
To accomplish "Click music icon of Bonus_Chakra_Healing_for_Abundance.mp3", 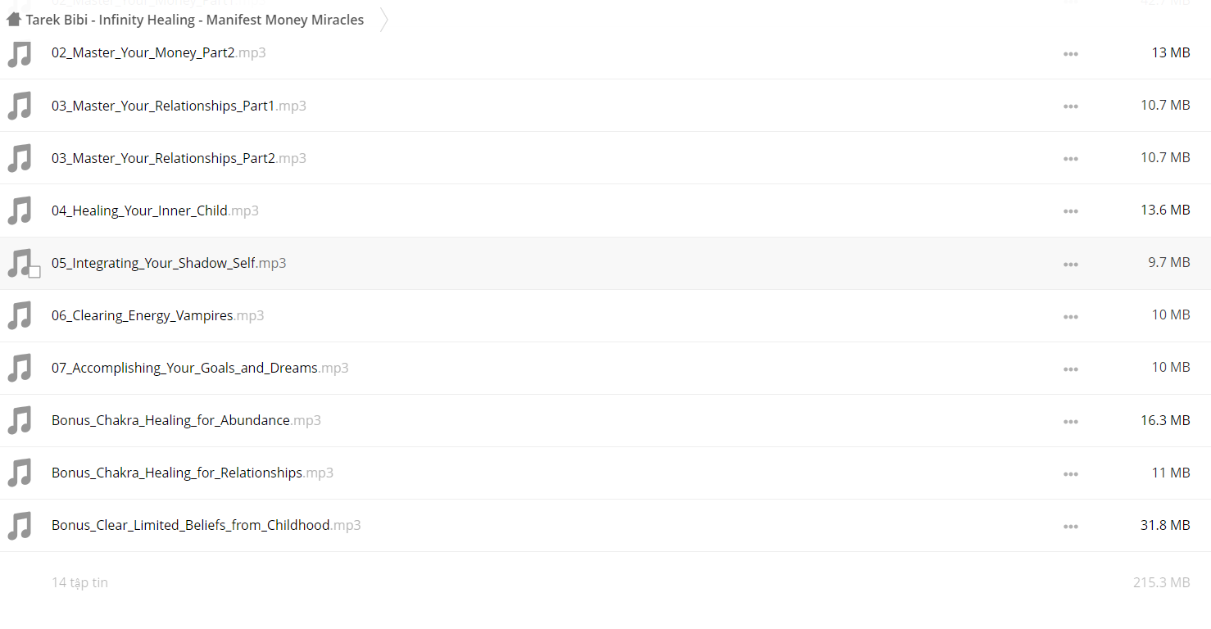I will [x=20, y=420].
